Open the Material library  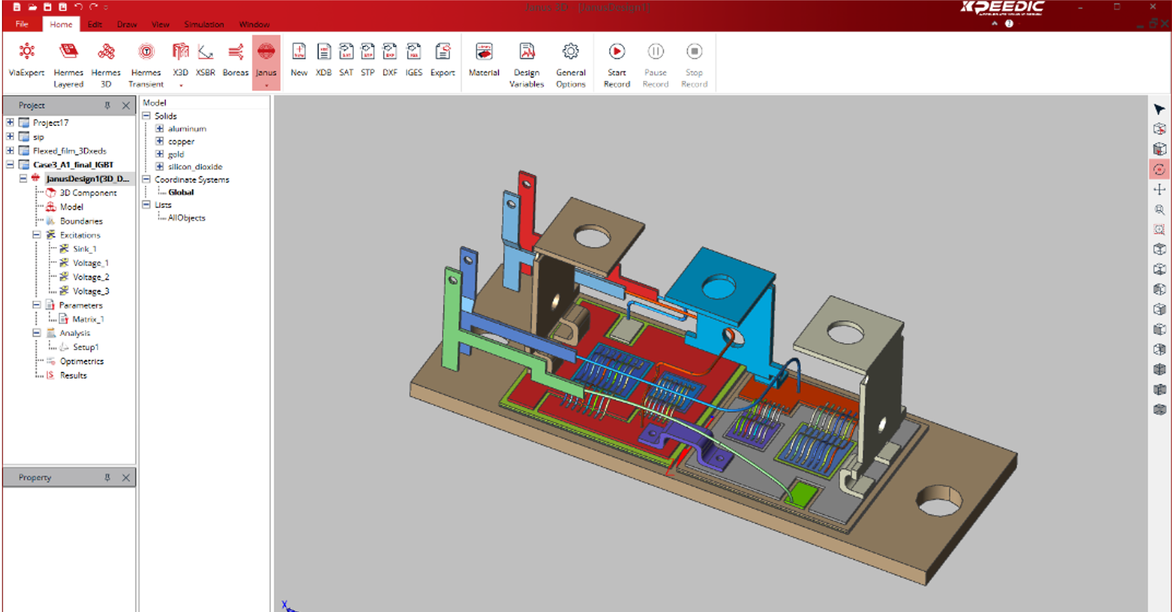pyautogui.click(x=484, y=59)
